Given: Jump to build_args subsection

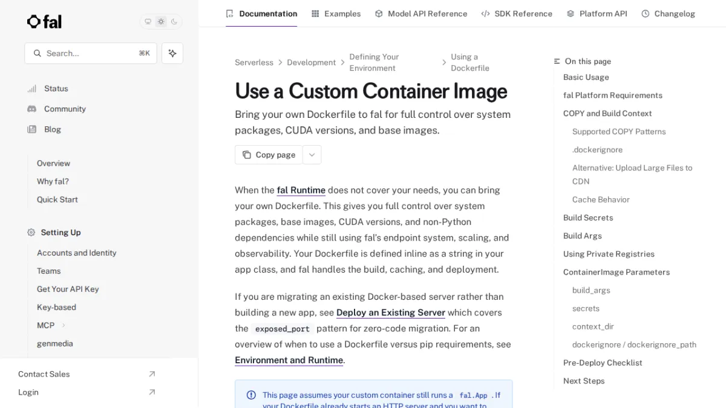Looking at the screenshot, I should (591, 290).
